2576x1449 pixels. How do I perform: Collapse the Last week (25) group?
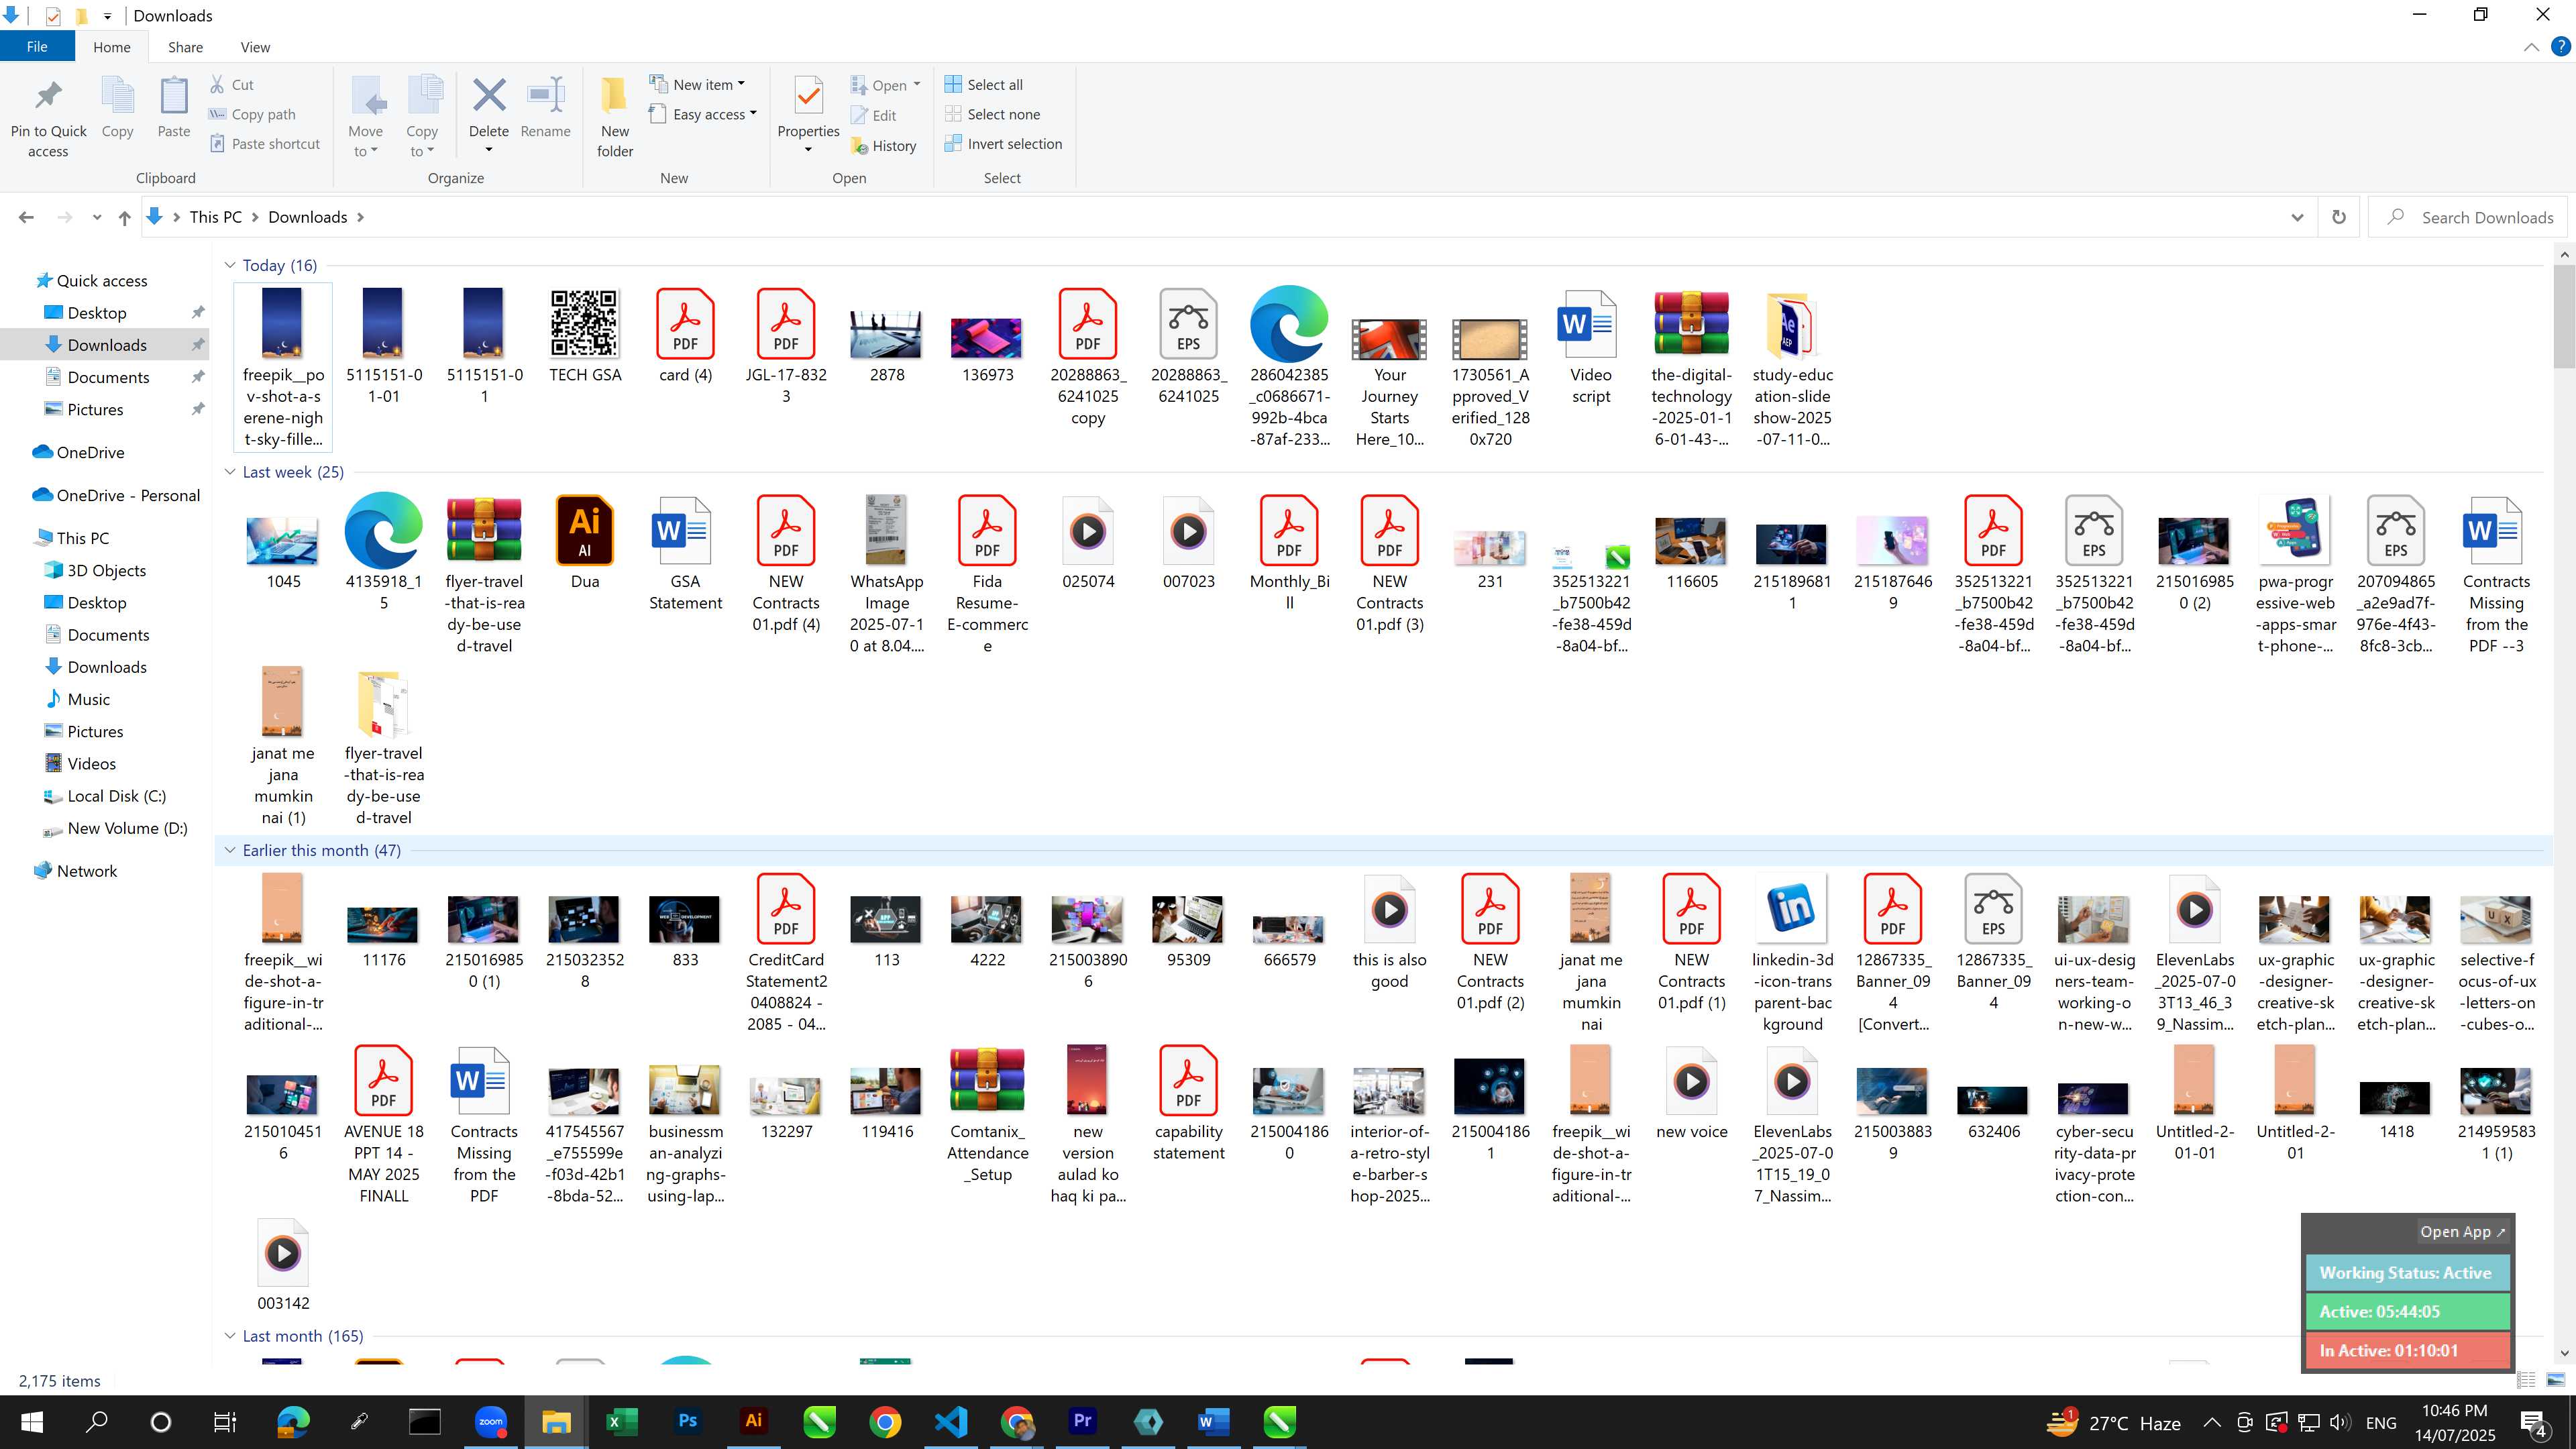[x=230, y=472]
